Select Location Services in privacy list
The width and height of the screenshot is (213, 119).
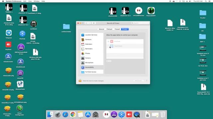tap(92, 35)
